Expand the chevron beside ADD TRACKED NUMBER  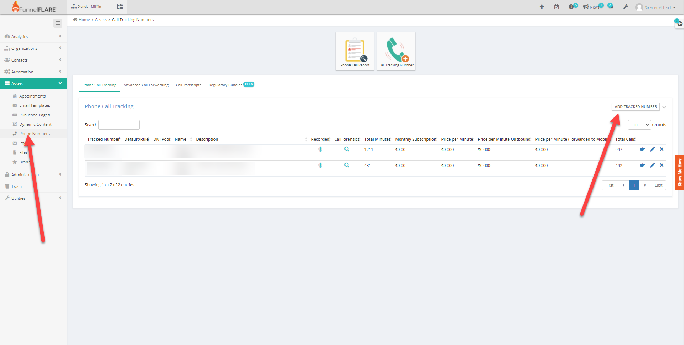(664, 107)
